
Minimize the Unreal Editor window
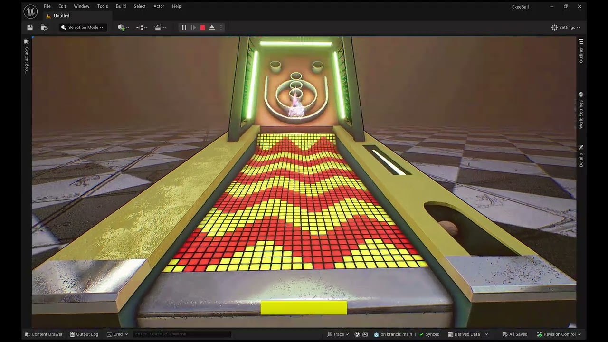coord(551,7)
